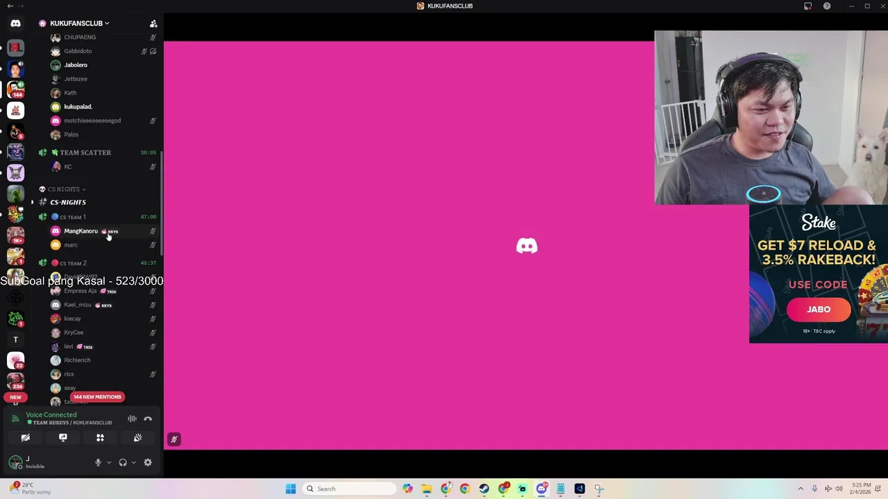Open Discord user settings gear
This screenshot has height=499, width=888.
click(148, 462)
